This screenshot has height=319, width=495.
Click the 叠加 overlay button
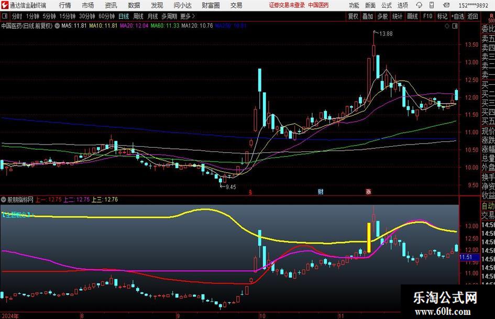tap(368, 16)
